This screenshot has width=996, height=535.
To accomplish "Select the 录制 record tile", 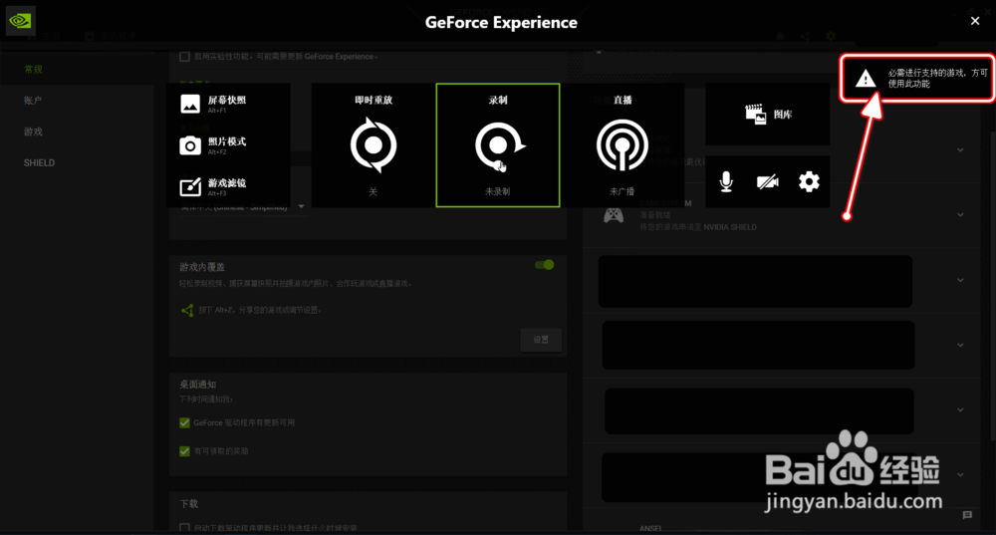I will (498, 144).
